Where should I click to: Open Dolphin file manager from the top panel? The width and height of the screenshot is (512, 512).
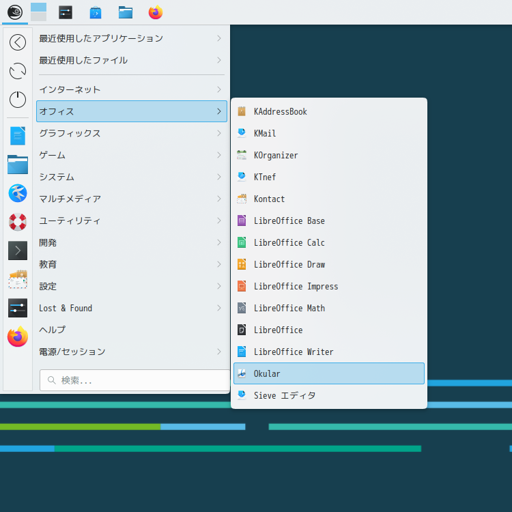(126, 12)
